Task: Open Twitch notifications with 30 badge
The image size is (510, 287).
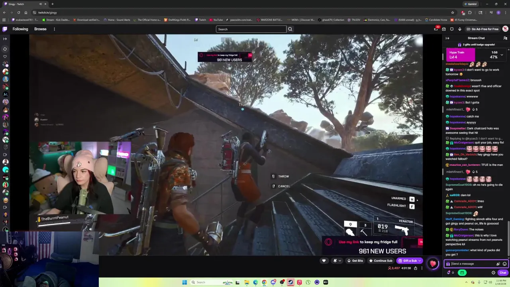Action: pos(436,29)
